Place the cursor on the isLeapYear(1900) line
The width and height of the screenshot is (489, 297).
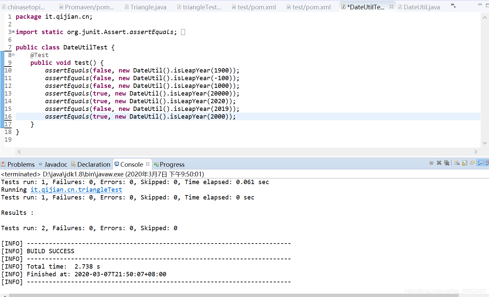(x=142, y=70)
